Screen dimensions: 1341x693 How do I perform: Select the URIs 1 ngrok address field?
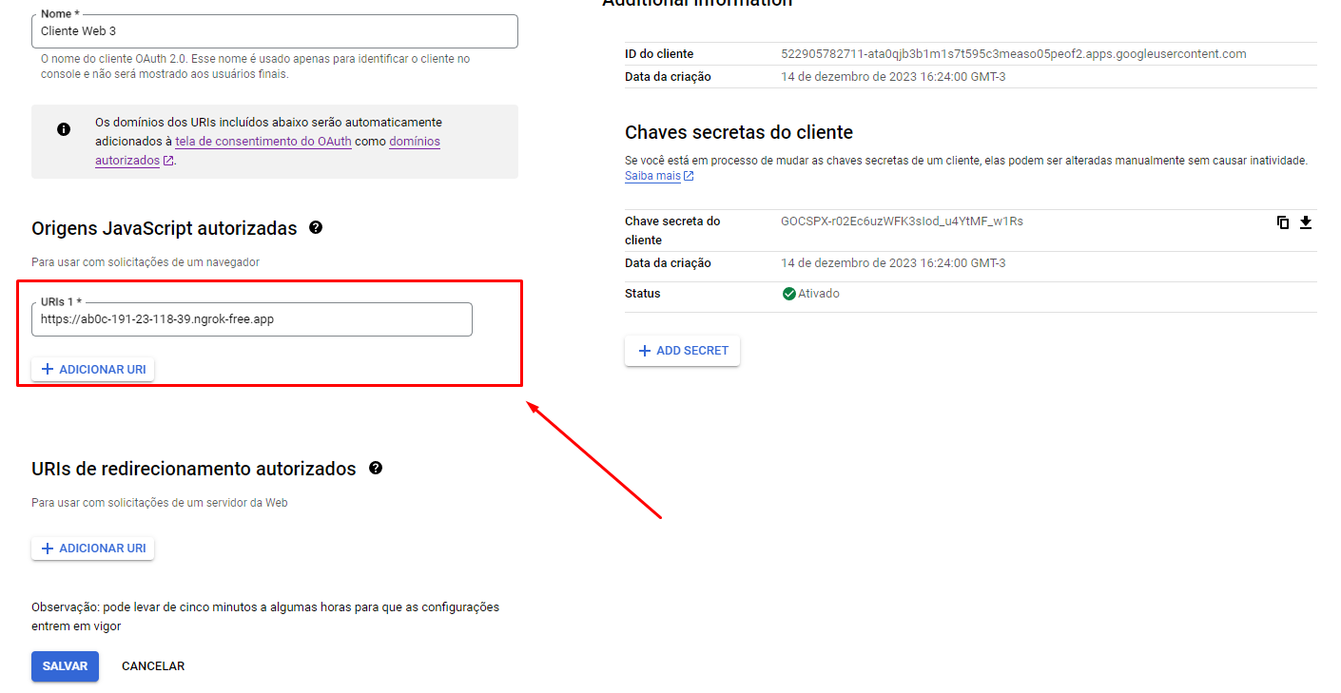click(252, 319)
